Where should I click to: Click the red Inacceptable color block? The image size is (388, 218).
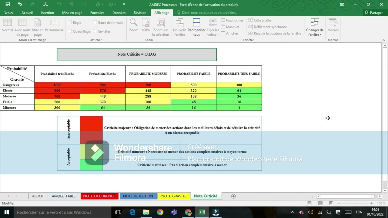coord(91,130)
